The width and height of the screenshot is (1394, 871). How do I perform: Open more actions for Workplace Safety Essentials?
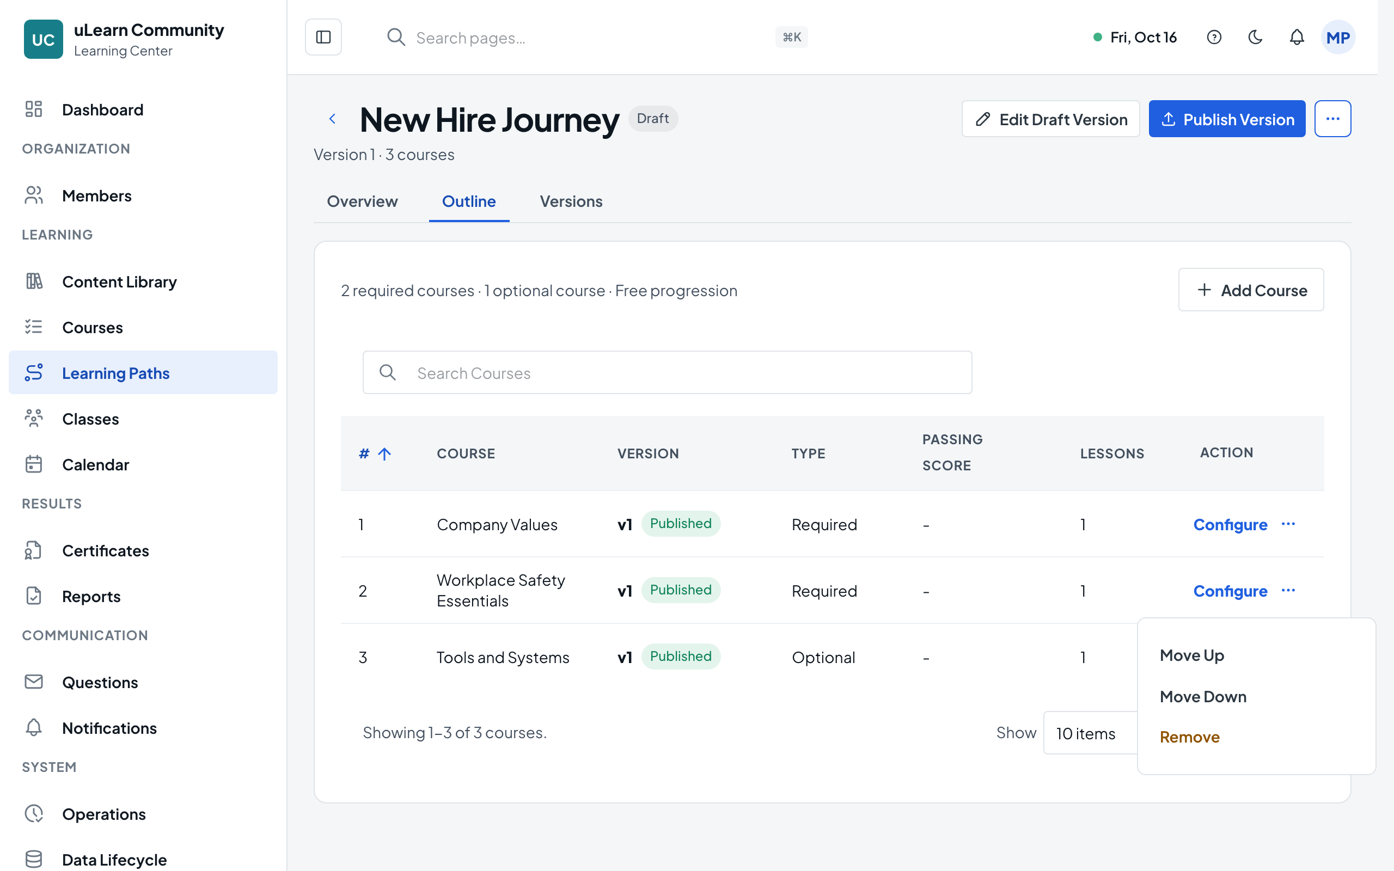click(1288, 591)
